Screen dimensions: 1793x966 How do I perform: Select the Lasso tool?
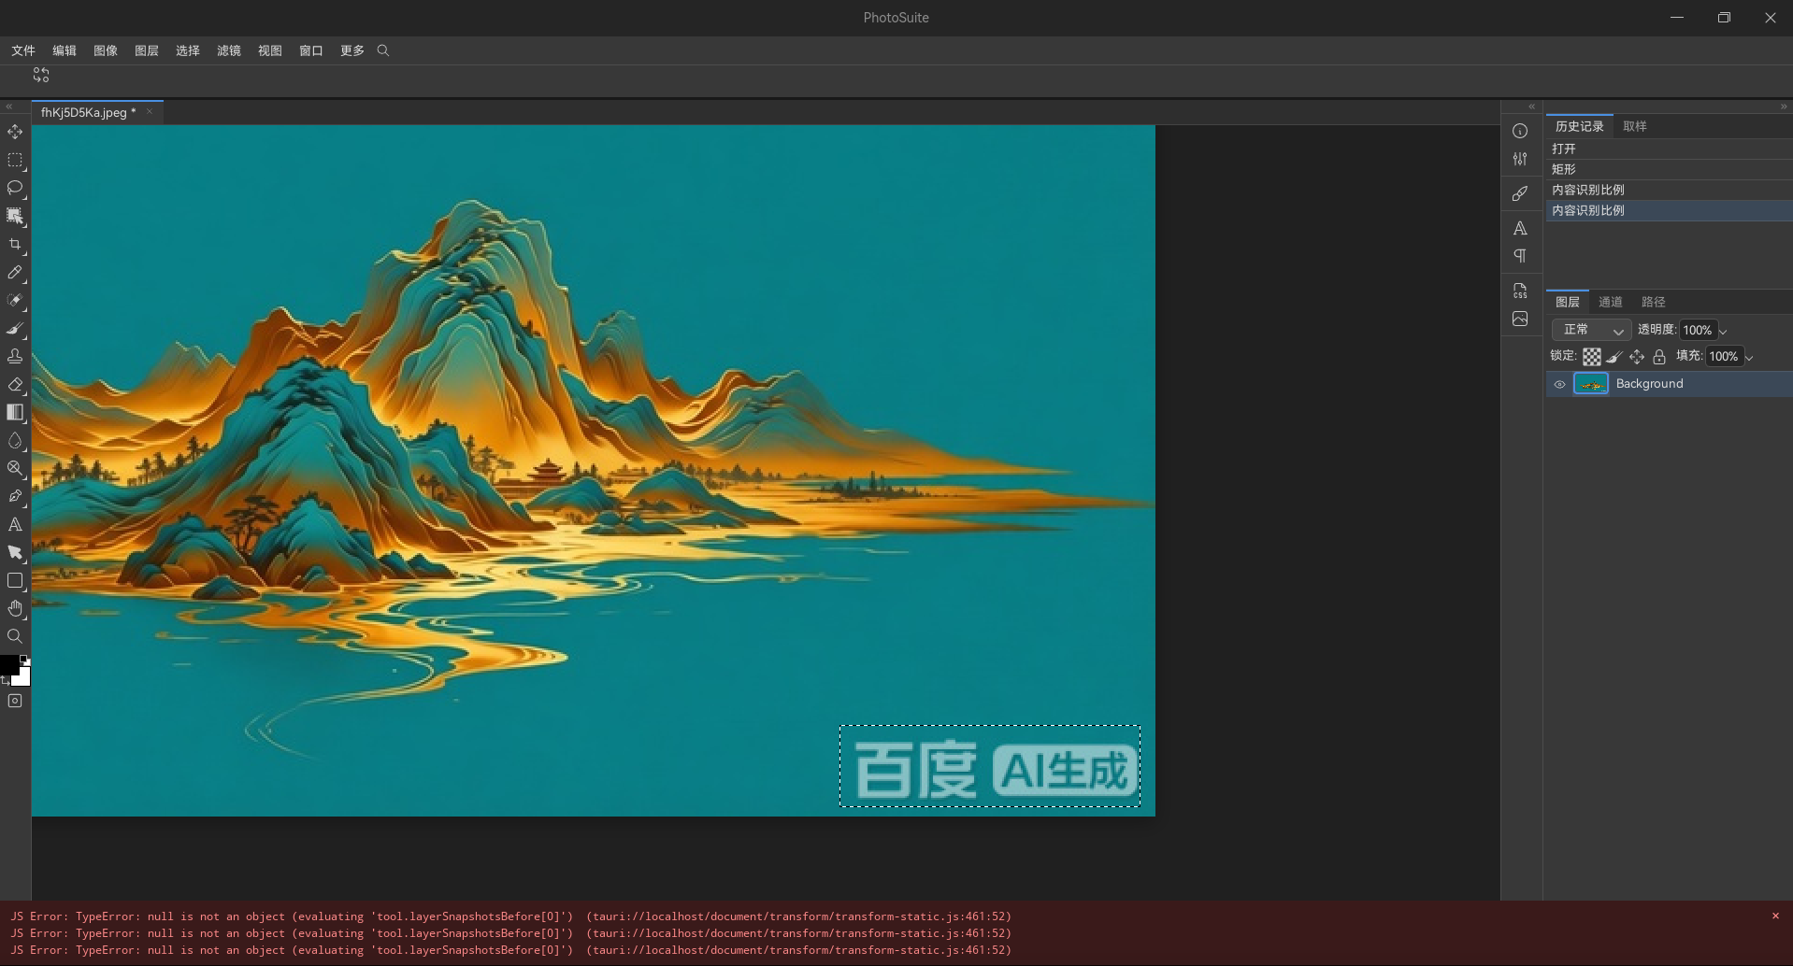[15, 188]
